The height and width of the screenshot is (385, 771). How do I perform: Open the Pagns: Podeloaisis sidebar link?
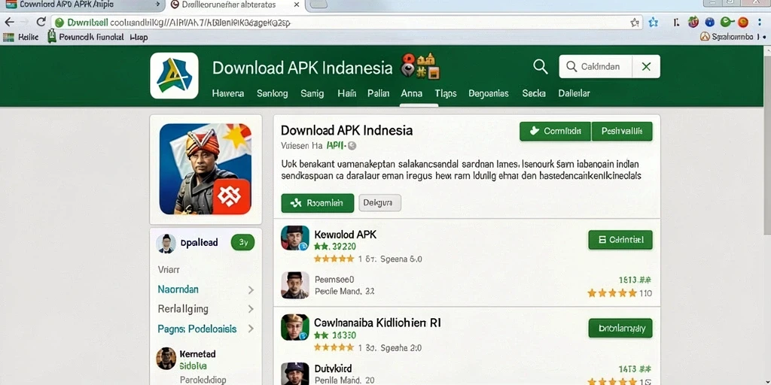point(197,329)
